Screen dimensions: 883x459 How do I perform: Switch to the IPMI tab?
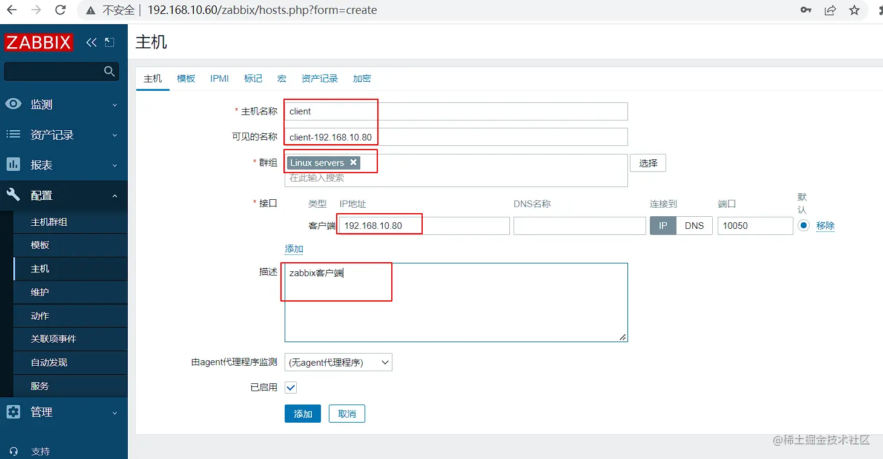click(219, 79)
